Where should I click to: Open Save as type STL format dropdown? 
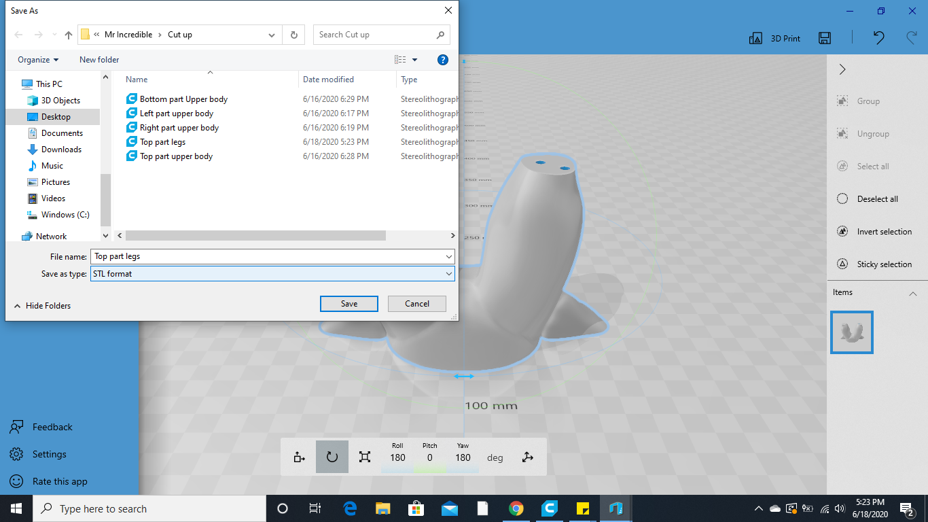point(272,274)
